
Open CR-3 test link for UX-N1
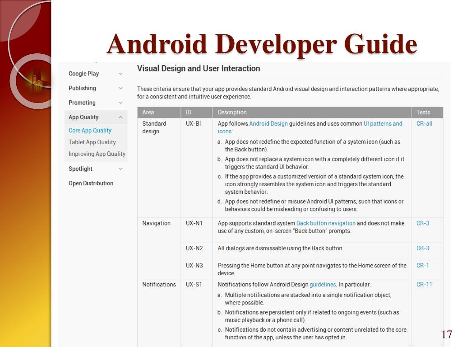(423, 223)
